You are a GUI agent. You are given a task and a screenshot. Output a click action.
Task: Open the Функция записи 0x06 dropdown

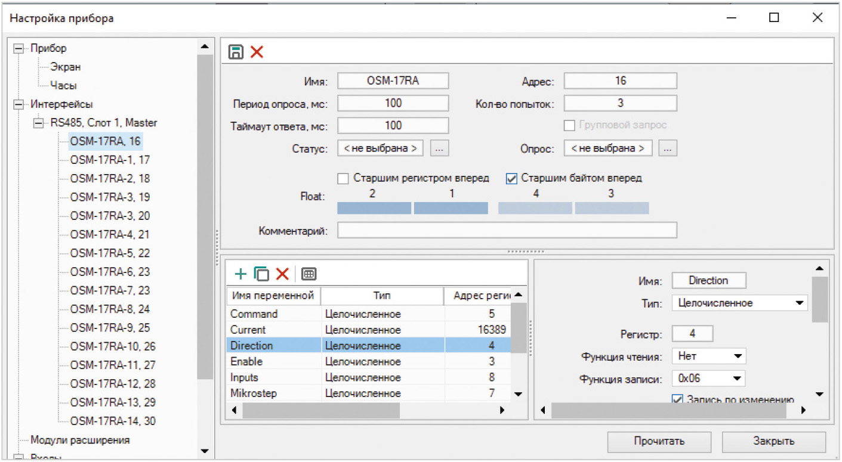[708, 378]
